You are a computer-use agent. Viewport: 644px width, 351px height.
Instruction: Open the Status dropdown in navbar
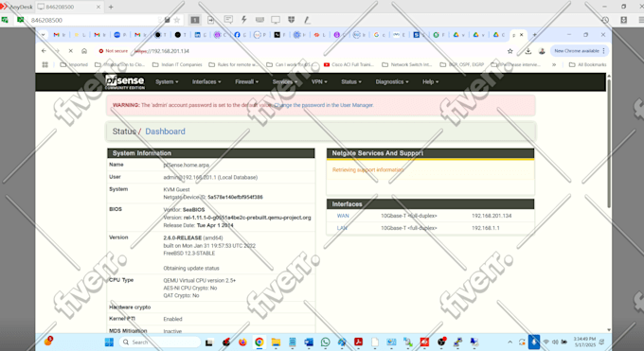pyautogui.click(x=351, y=81)
